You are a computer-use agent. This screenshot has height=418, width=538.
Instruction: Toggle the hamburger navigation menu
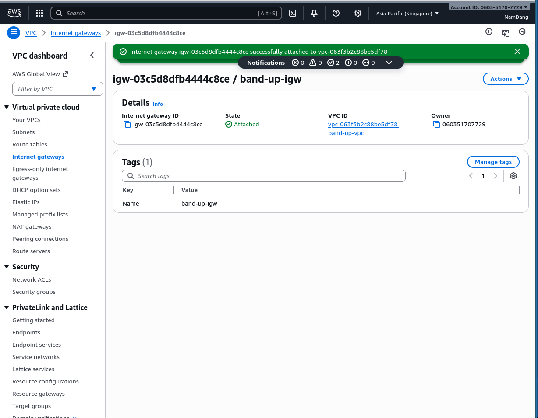(14, 33)
